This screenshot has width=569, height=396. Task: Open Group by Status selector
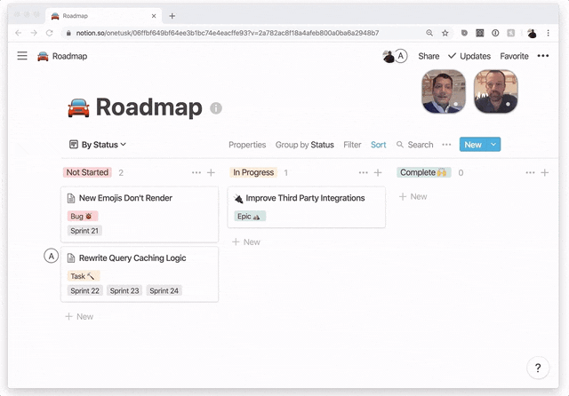point(304,145)
